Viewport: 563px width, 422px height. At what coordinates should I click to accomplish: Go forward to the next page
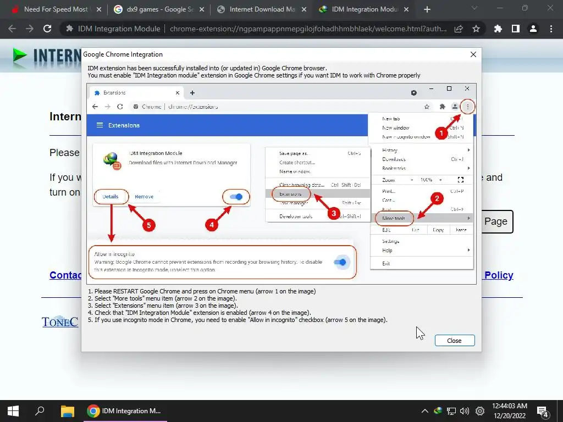(x=30, y=29)
